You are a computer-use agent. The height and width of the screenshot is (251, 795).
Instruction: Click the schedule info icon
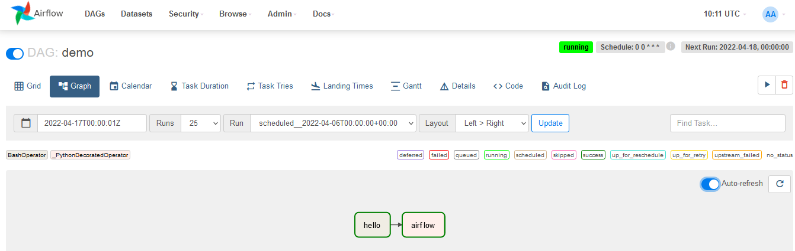671,46
